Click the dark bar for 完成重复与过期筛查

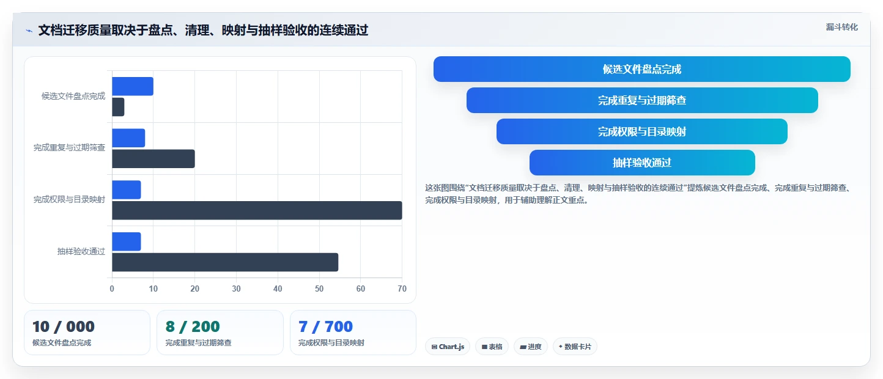tap(153, 159)
